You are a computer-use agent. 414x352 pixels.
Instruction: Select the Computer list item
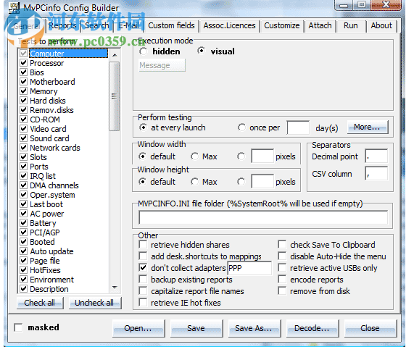(x=68, y=54)
